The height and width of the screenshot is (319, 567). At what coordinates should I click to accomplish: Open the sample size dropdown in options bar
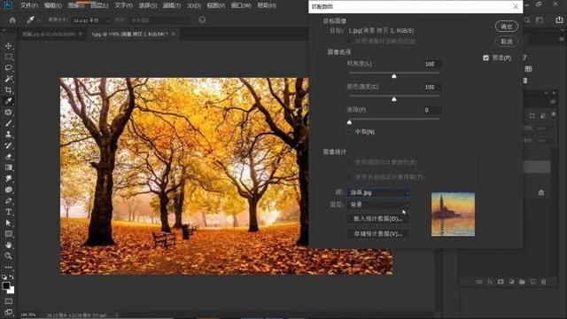pyautogui.click(x=90, y=20)
